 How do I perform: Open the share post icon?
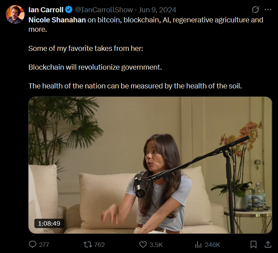(268, 244)
